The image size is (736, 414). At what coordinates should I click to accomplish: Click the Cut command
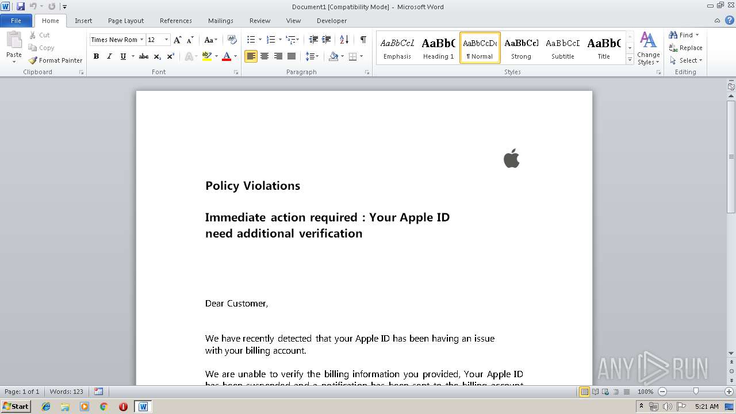(x=40, y=35)
